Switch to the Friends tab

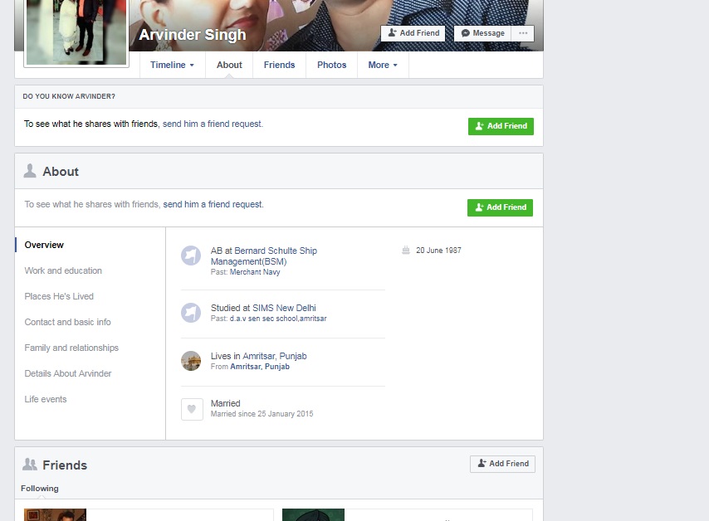pyautogui.click(x=279, y=65)
